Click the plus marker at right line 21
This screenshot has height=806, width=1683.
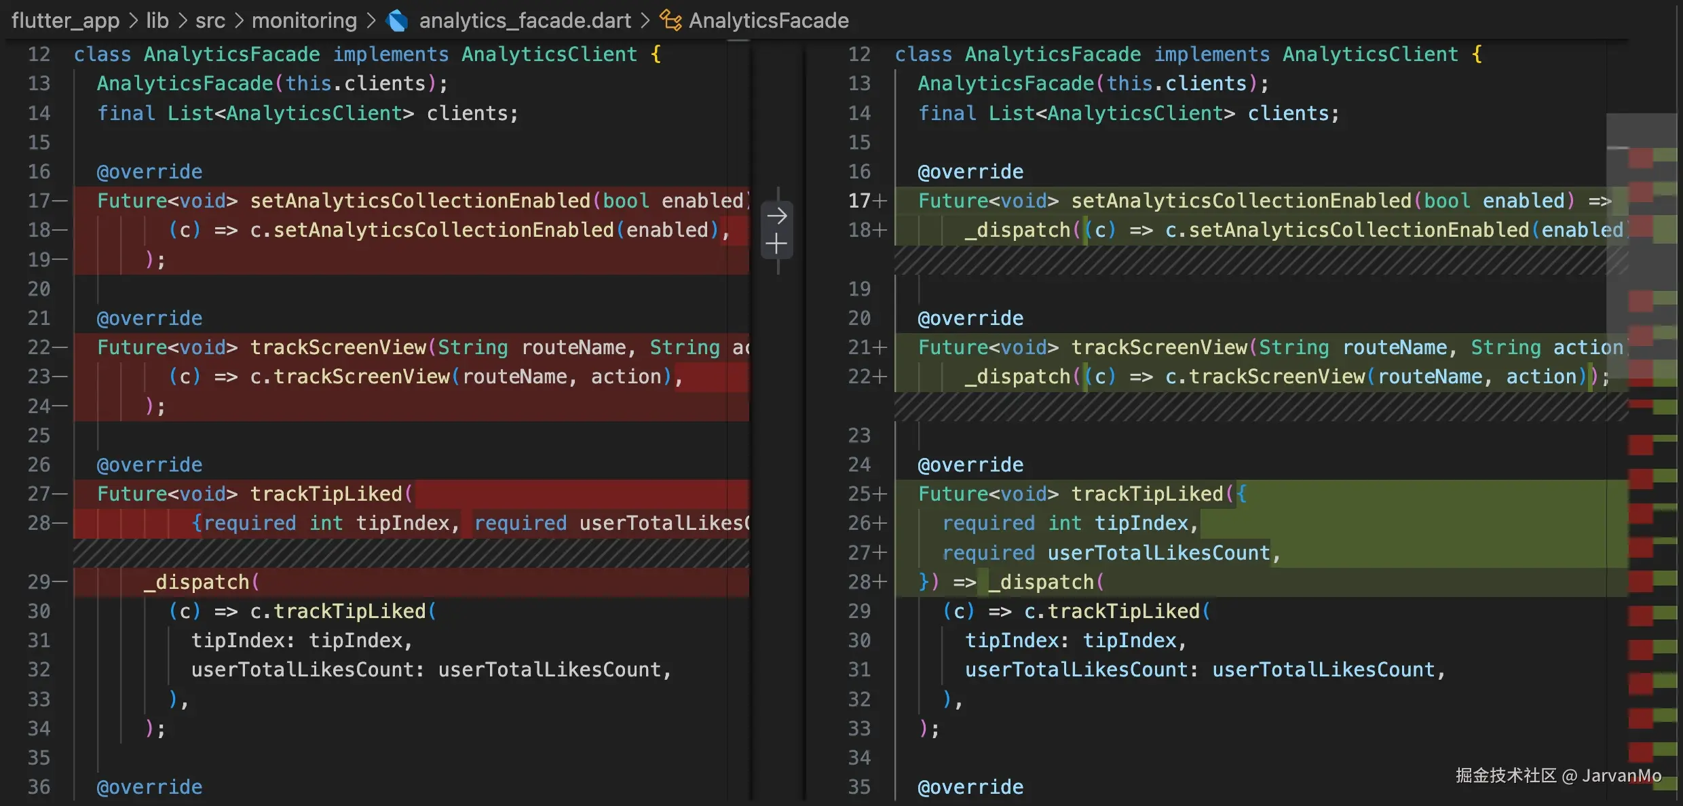pos(880,347)
